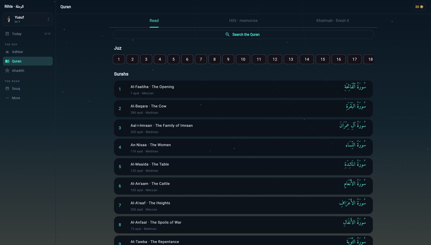Open the Today calendar icon
Screen dimensions: 431x245
pos(7,34)
